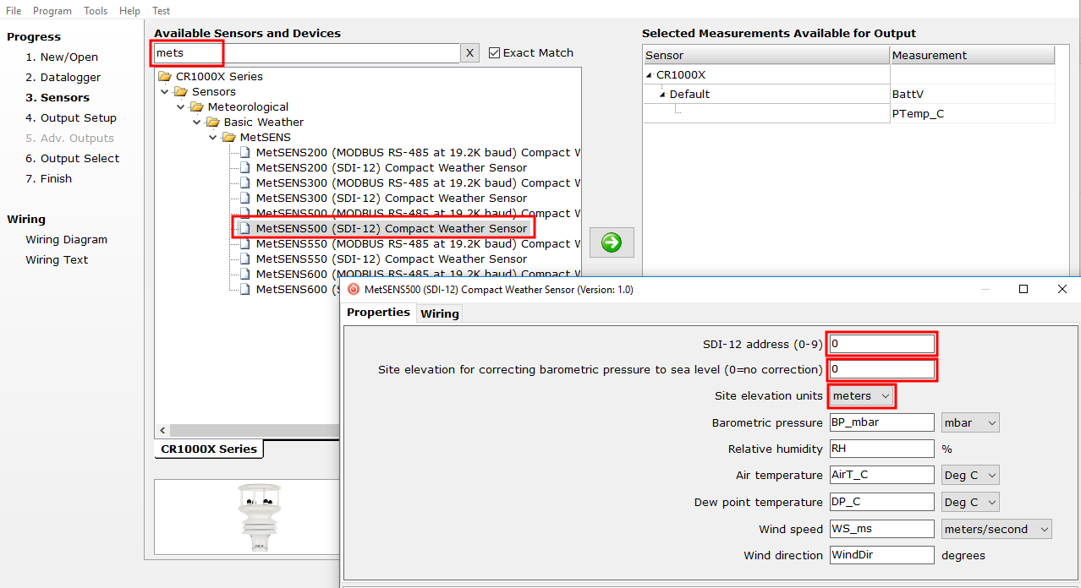Screen dimensions: 1081x588
Task: Click the green arrow add-sensor button
Action: click(612, 243)
